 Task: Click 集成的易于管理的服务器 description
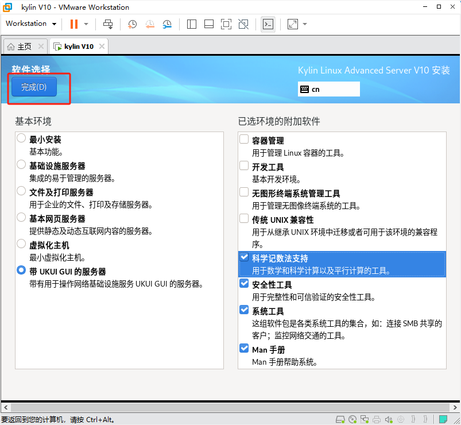click(72, 179)
